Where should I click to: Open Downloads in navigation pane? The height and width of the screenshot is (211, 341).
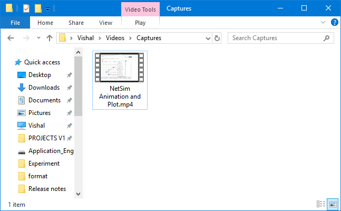pos(44,88)
